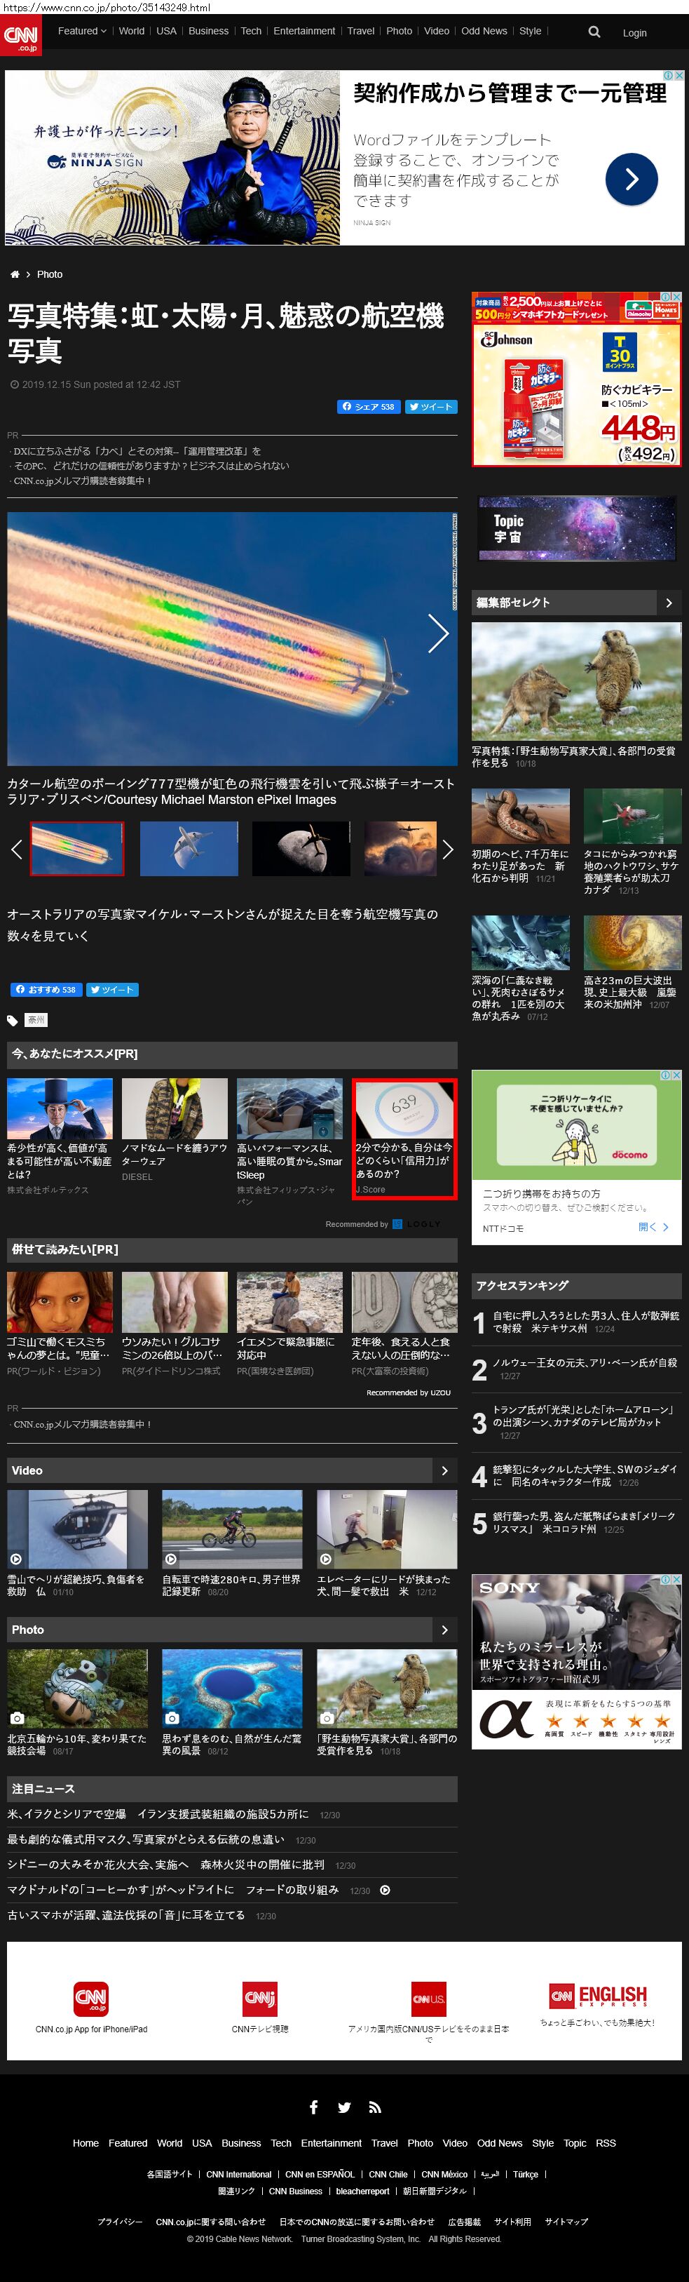Click the home icon in breadcrumb
The width and height of the screenshot is (689, 2282).
click(14, 274)
